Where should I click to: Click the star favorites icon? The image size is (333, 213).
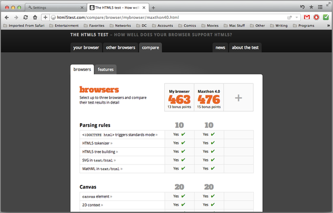[x=311, y=7]
